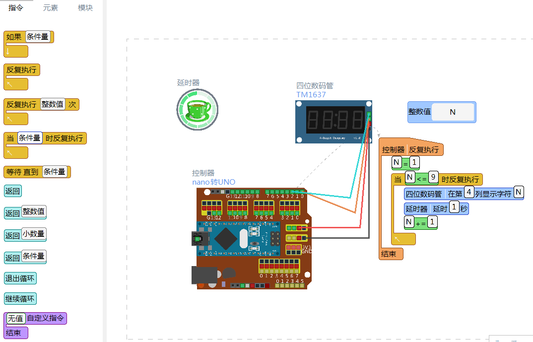Select the 返回 小数量 block

click(x=25, y=234)
